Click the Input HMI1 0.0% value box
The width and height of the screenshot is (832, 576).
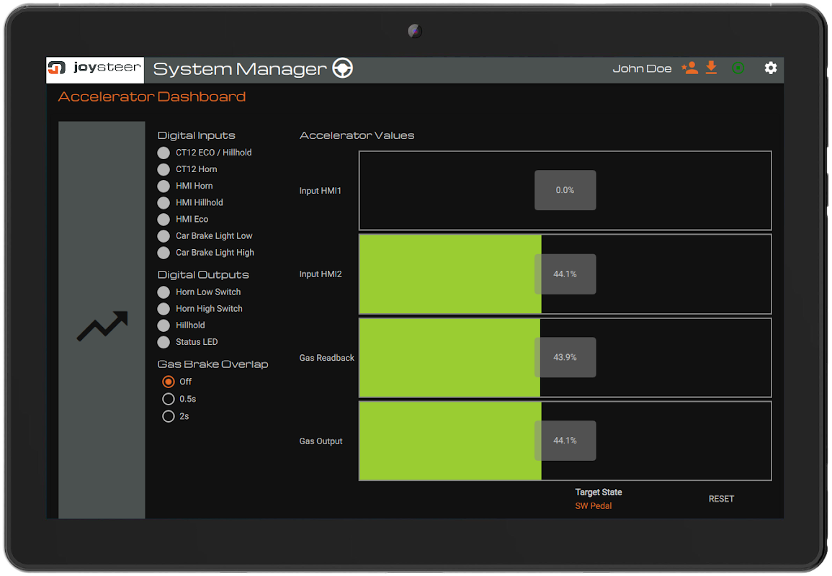[x=565, y=190]
